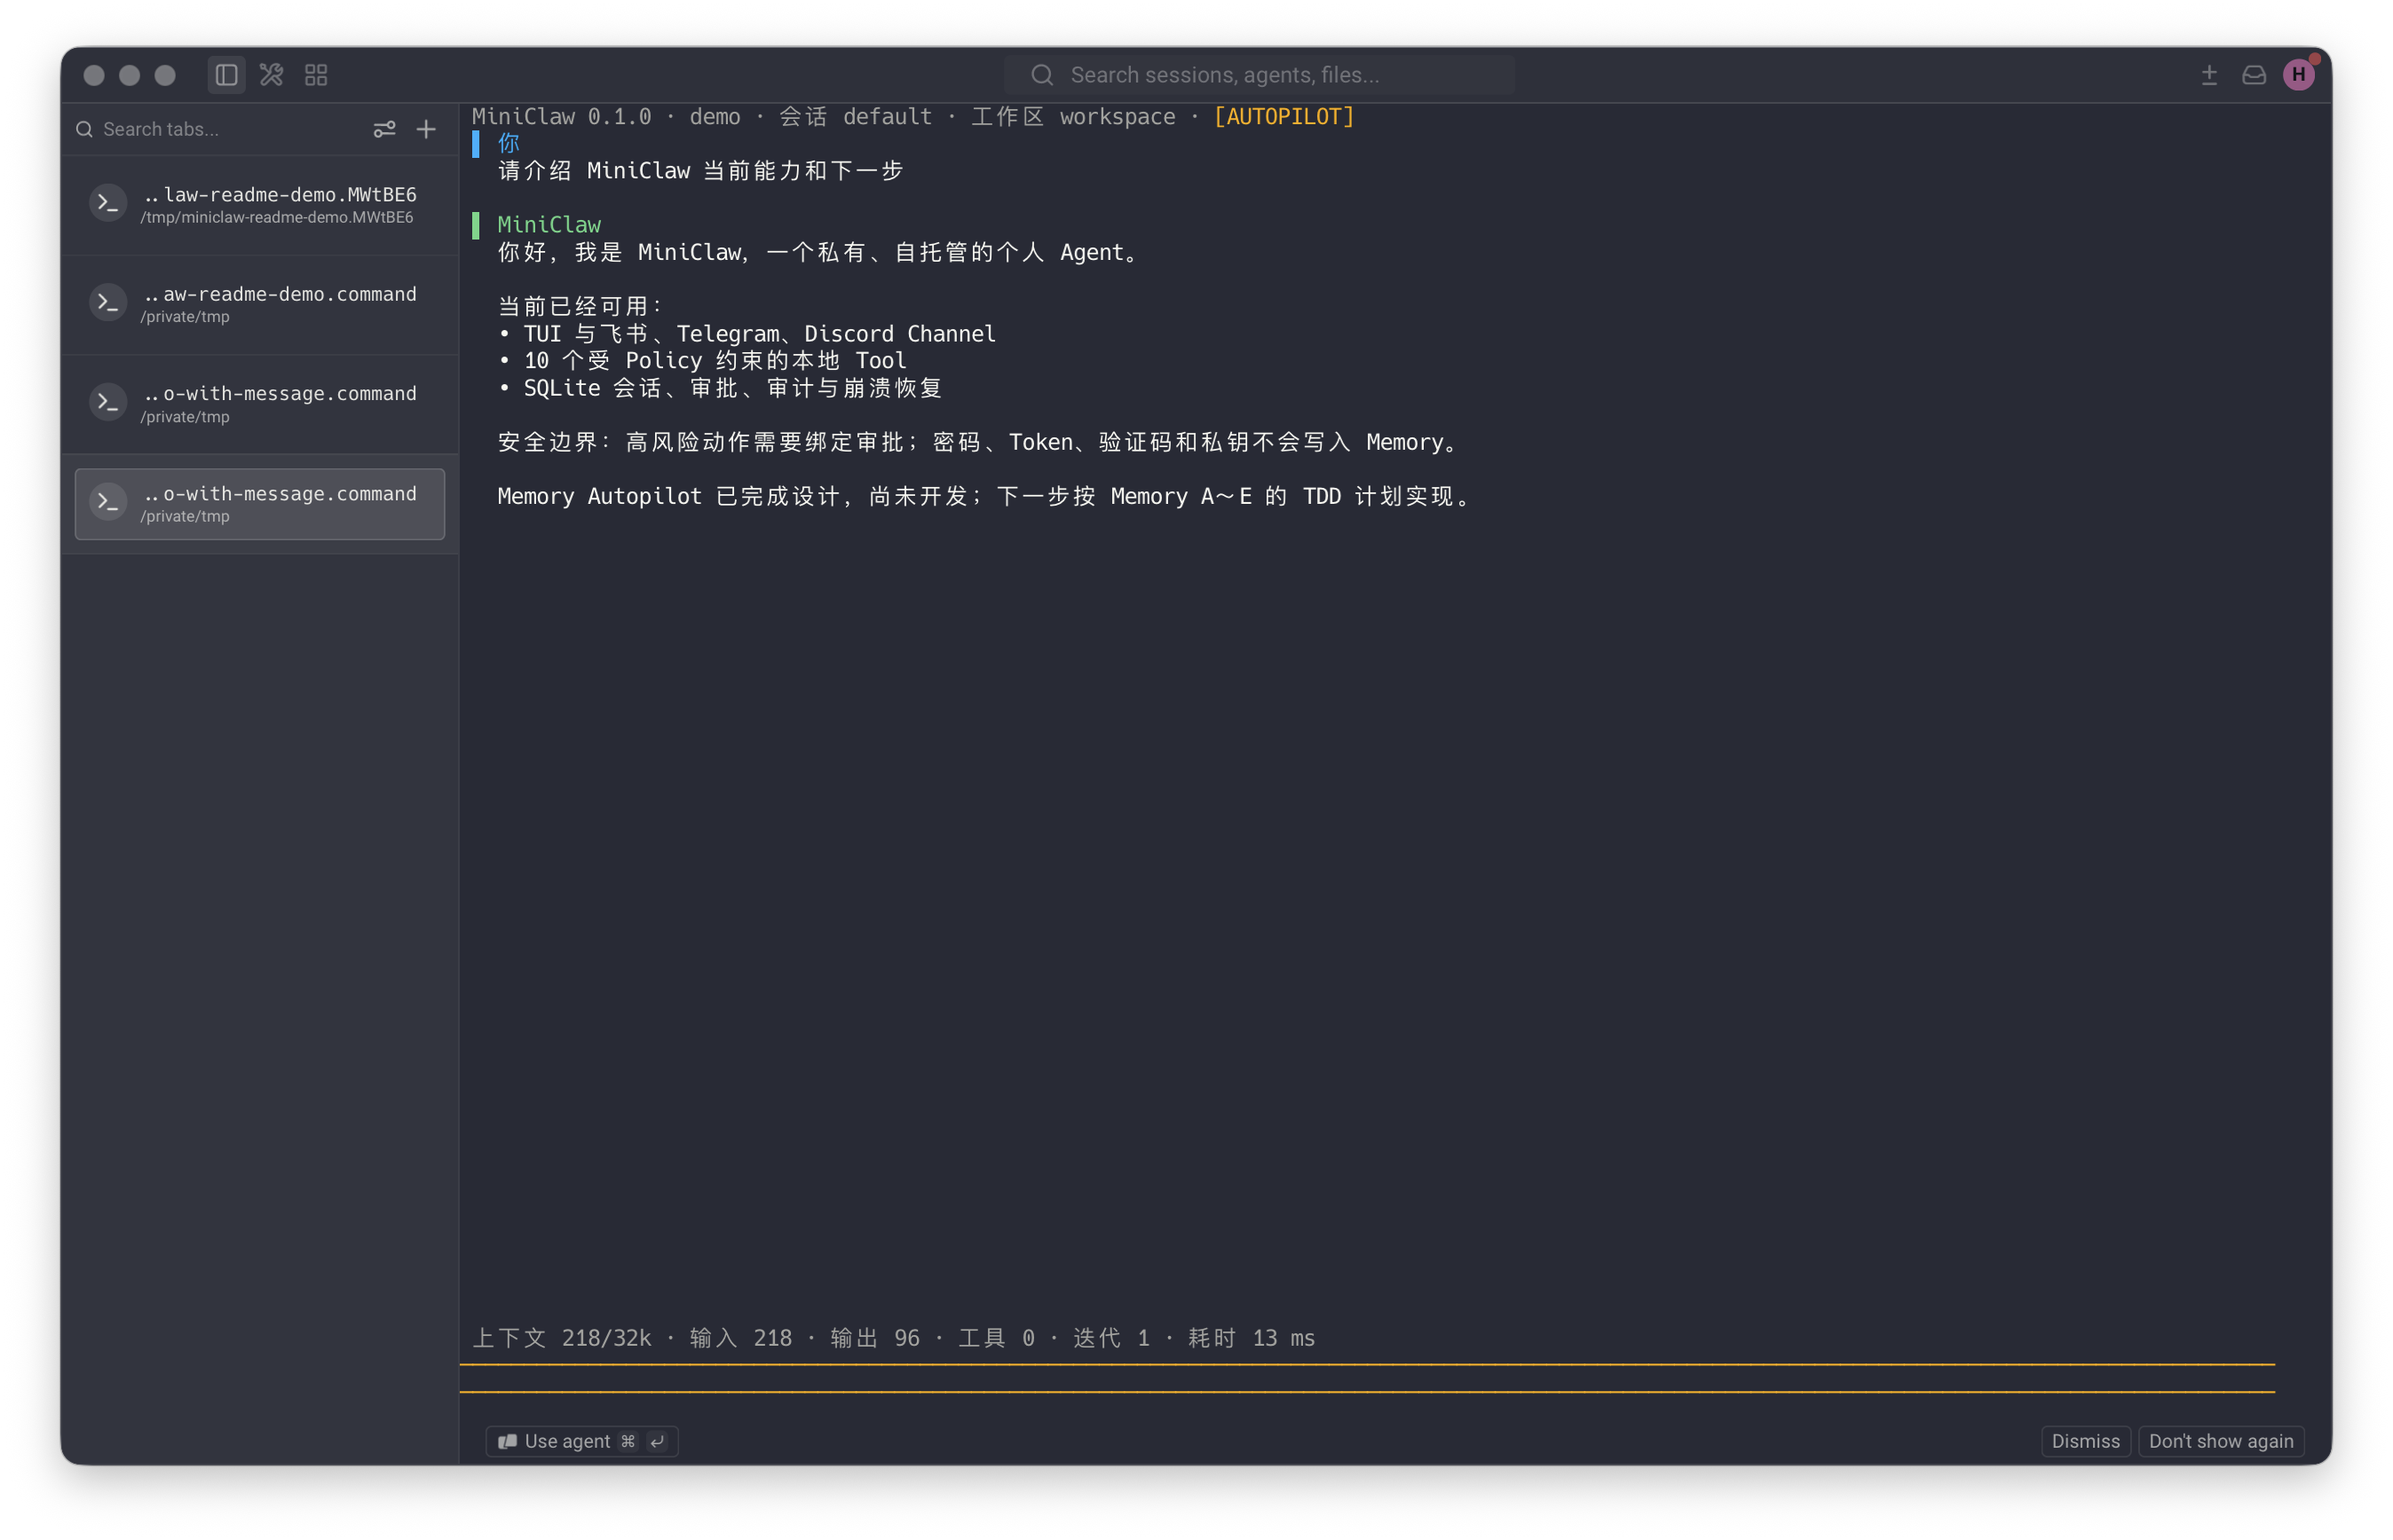Add a new tab with plus icon
The height and width of the screenshot is (1540, 2393).
point(426,129)
